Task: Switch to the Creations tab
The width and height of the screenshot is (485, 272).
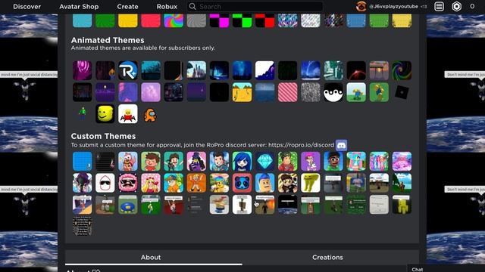Action: click(327, 257)
